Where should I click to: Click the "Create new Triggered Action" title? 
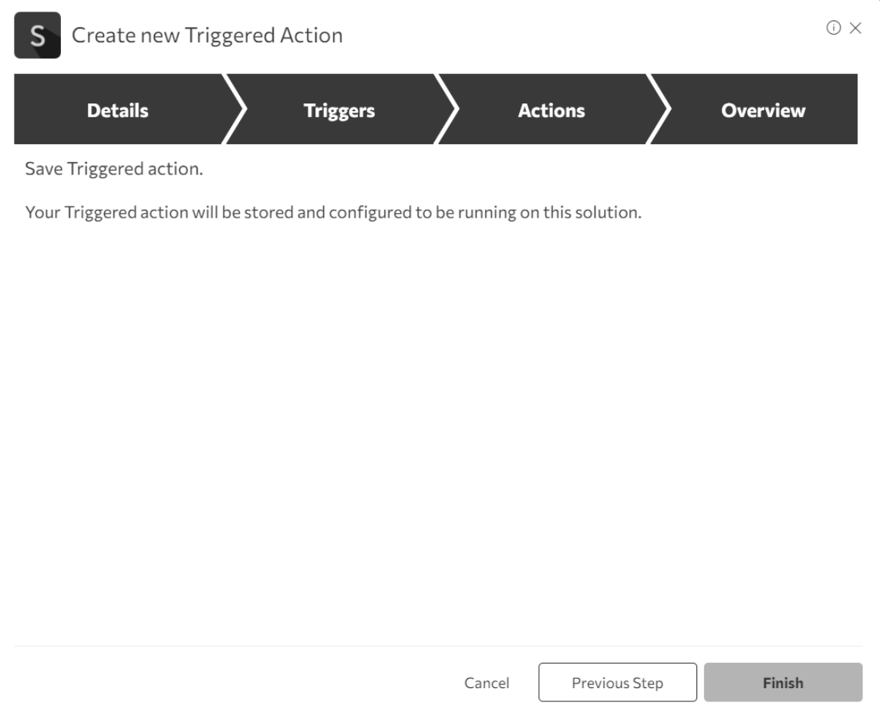[207, 35]
